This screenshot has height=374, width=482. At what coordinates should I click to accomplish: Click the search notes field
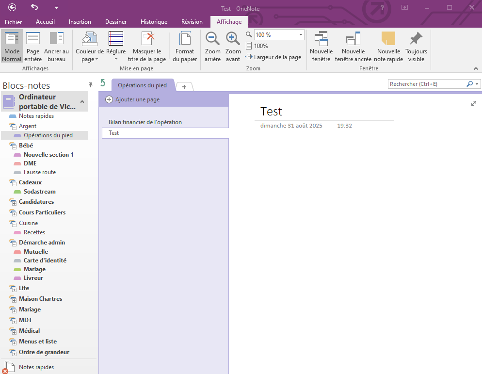[427, 84]
